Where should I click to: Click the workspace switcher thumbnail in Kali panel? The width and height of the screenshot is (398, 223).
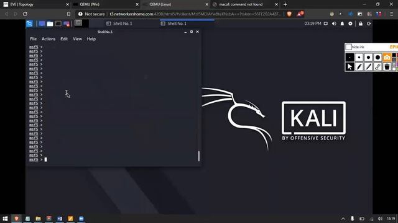pyautogui.click(x=78, y=23)
